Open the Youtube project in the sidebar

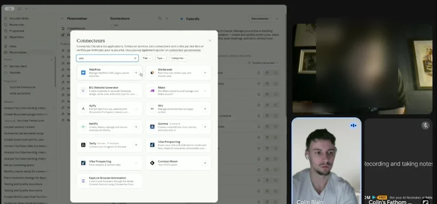coord(15,72)
